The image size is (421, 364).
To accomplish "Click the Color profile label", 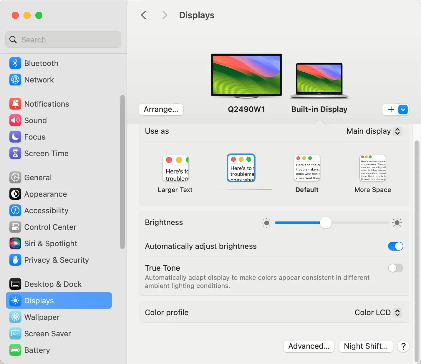I will click(167, 312).
